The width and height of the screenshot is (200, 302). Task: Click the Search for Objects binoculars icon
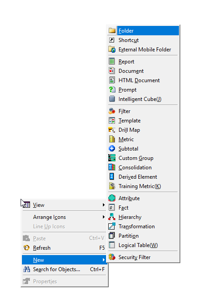pos(26,269)
